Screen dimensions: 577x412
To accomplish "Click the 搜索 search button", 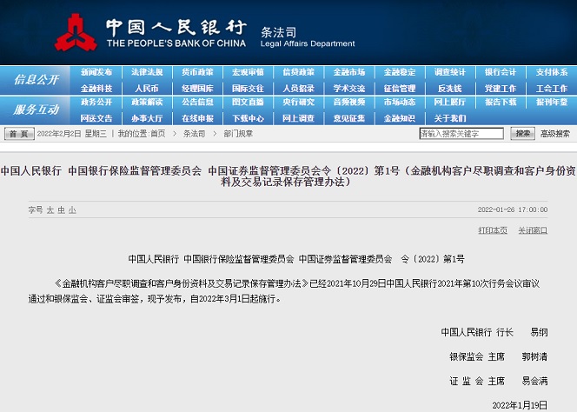I will (522, 133).
